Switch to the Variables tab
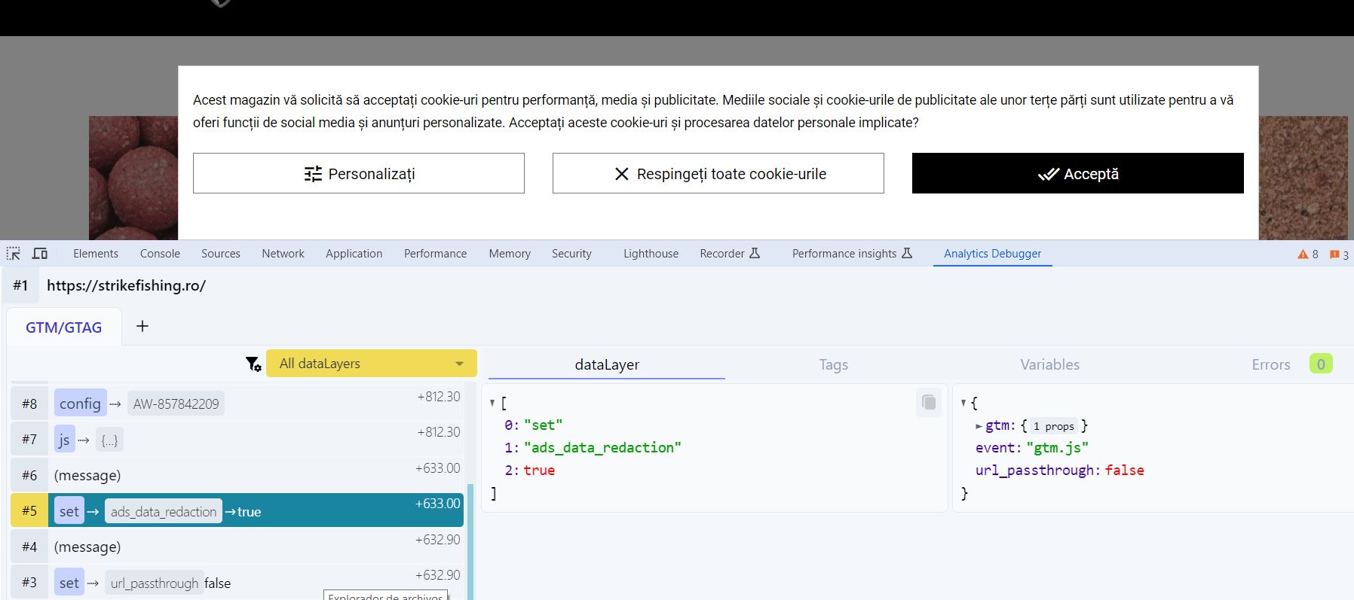1354x600 pixels. point(1049,364)
